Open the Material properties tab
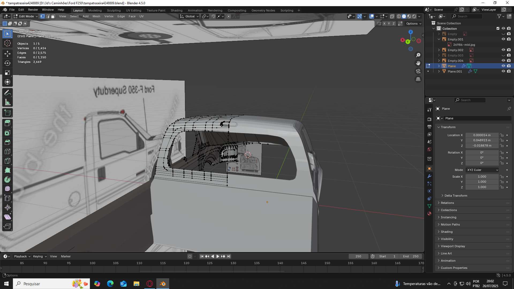Screen dimensions: 514x289 click(429, 214)
